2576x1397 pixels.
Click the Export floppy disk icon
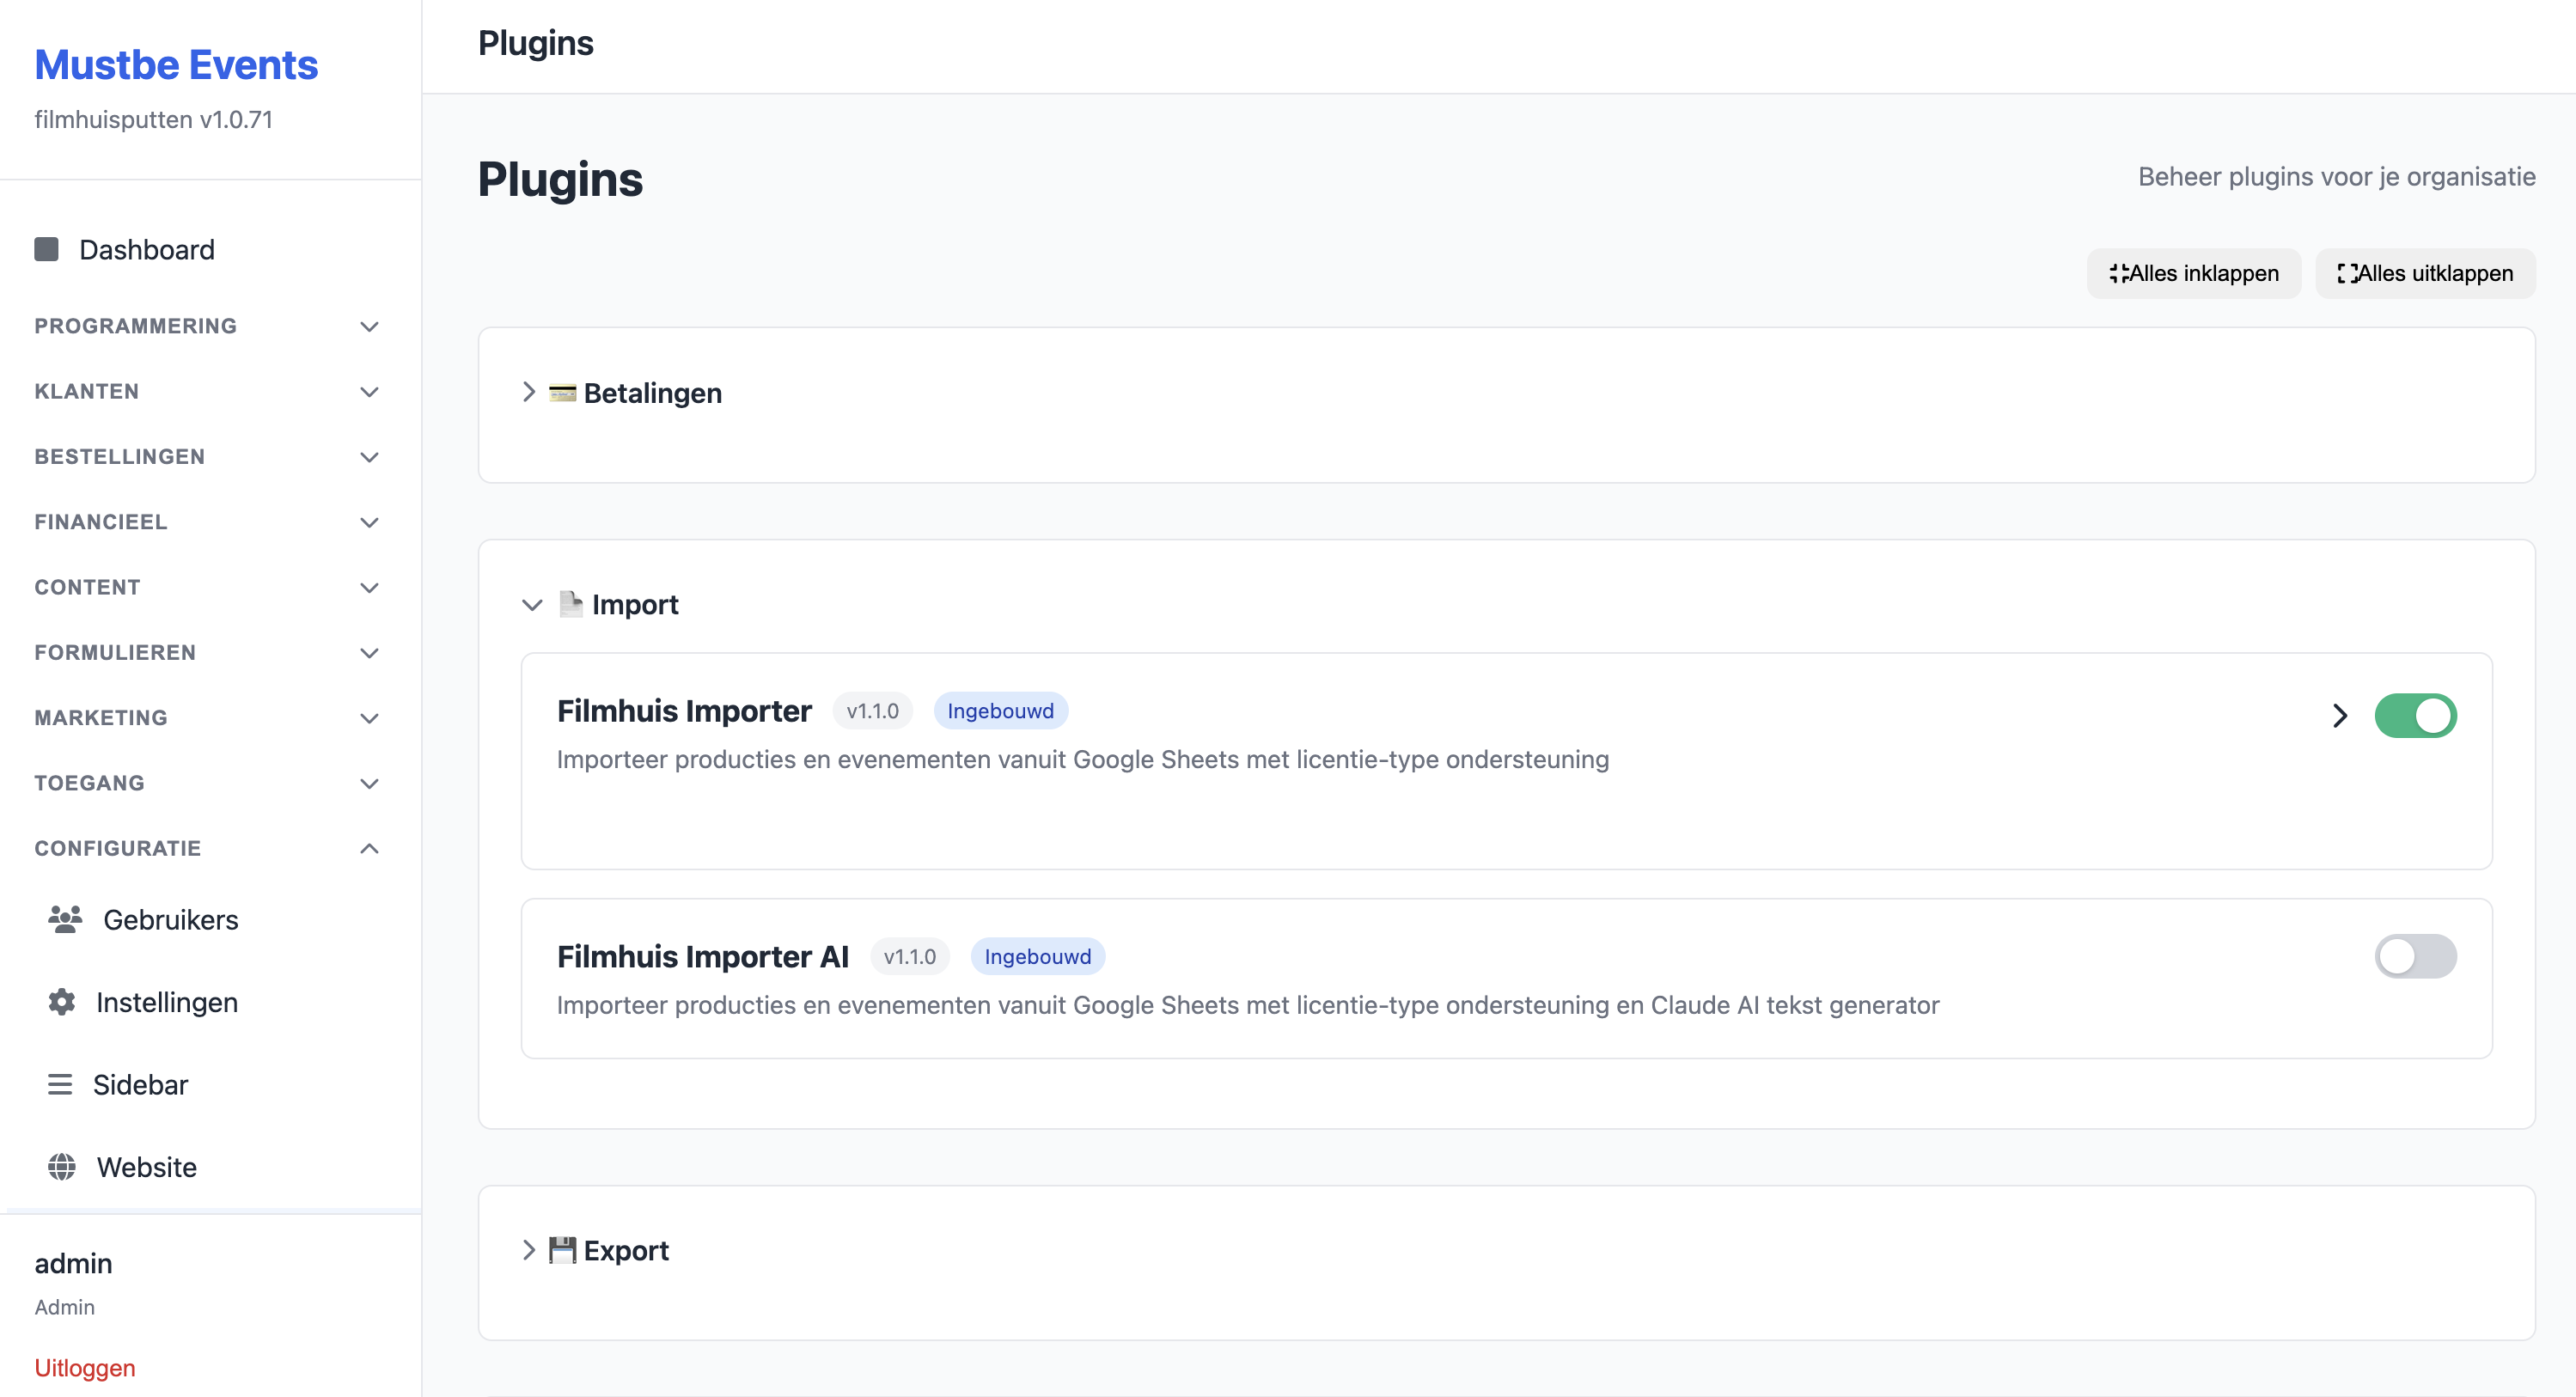coord(564,1249)
